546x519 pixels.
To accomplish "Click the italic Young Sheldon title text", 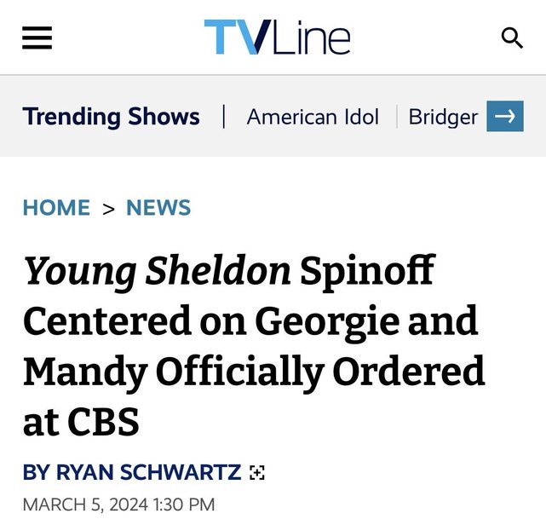I will 157,272.
